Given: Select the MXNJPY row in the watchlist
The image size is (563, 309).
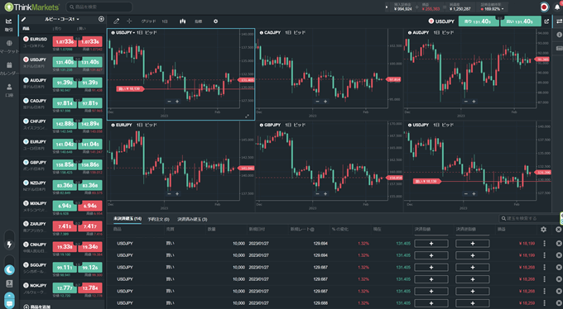Looking at the screenshot, I should (x=62, y=208).
